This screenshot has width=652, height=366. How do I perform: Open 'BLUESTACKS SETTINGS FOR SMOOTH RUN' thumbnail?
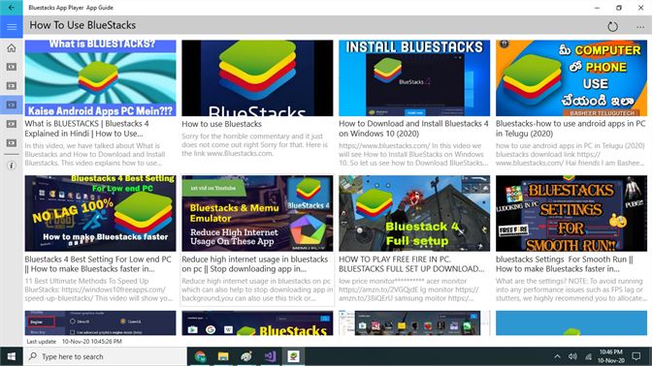pyautogui.click(x=571, y=213)
